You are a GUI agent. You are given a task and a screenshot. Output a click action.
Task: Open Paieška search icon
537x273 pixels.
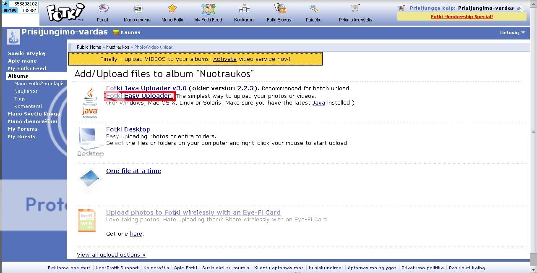314,8
